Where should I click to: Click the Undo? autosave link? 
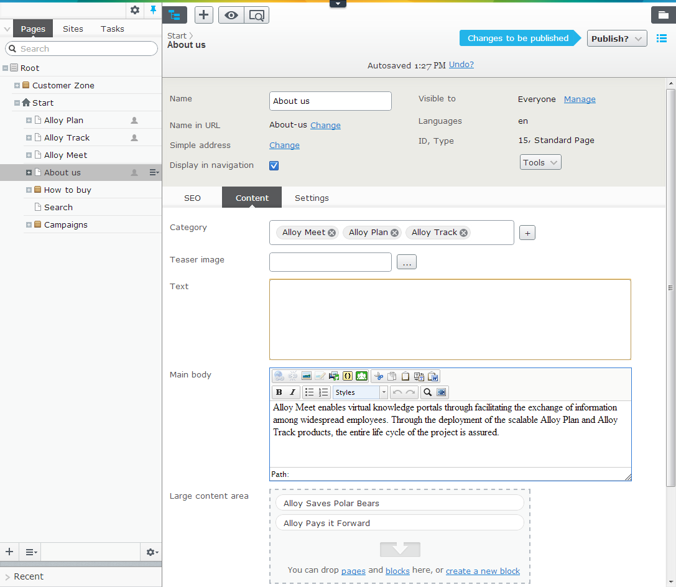(461, 65)
